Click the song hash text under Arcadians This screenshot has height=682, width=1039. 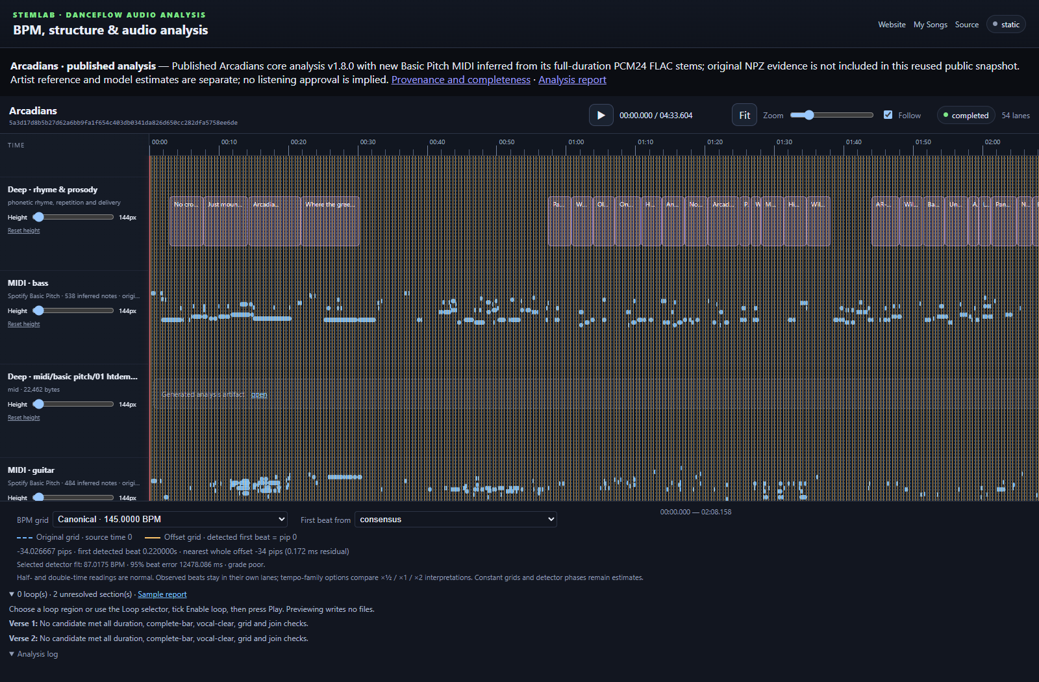(123, 123)
